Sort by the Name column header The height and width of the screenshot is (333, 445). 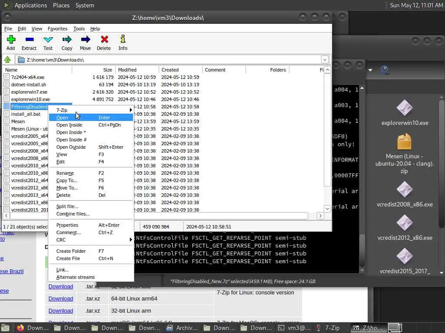click(x=37, y=70)
